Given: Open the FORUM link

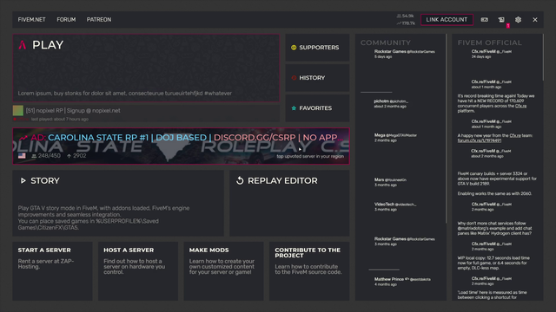Looking at the screenshot, I should pos(66,19).
